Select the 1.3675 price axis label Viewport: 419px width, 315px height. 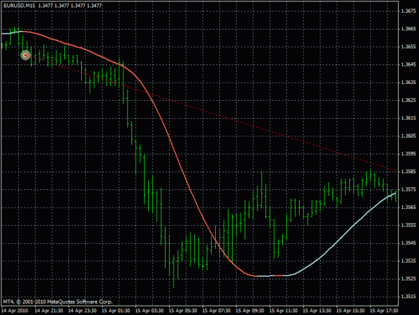408,11
